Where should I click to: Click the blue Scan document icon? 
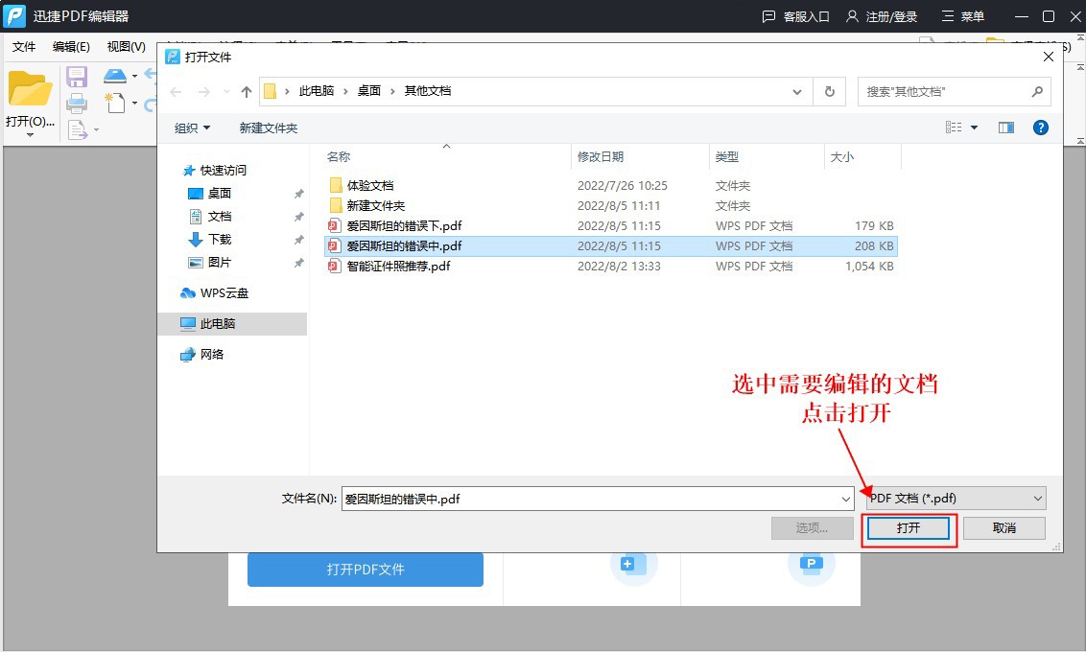pos(115,76)
